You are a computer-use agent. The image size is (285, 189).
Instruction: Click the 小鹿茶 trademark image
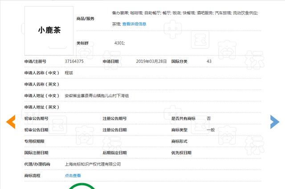(49, 31)
